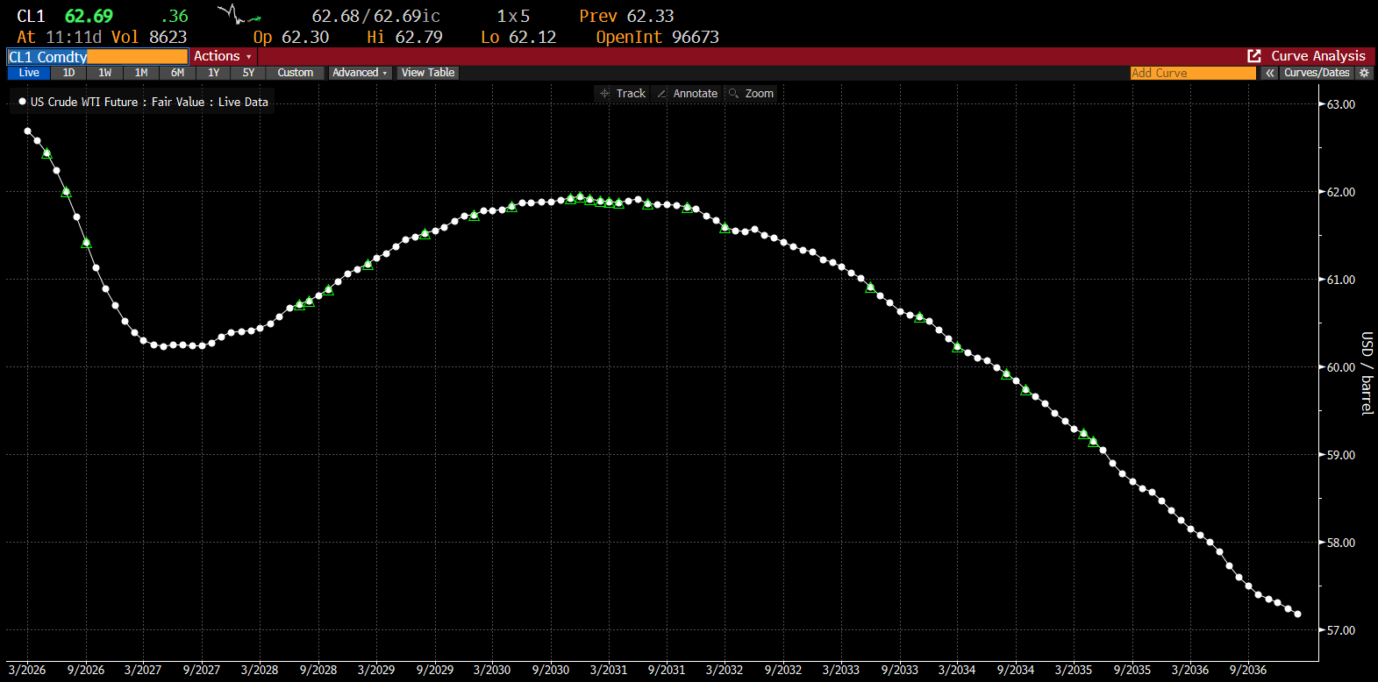Click the Op 62.30 open price
The width and height of the screenshot is (1378, 682).
291,37
